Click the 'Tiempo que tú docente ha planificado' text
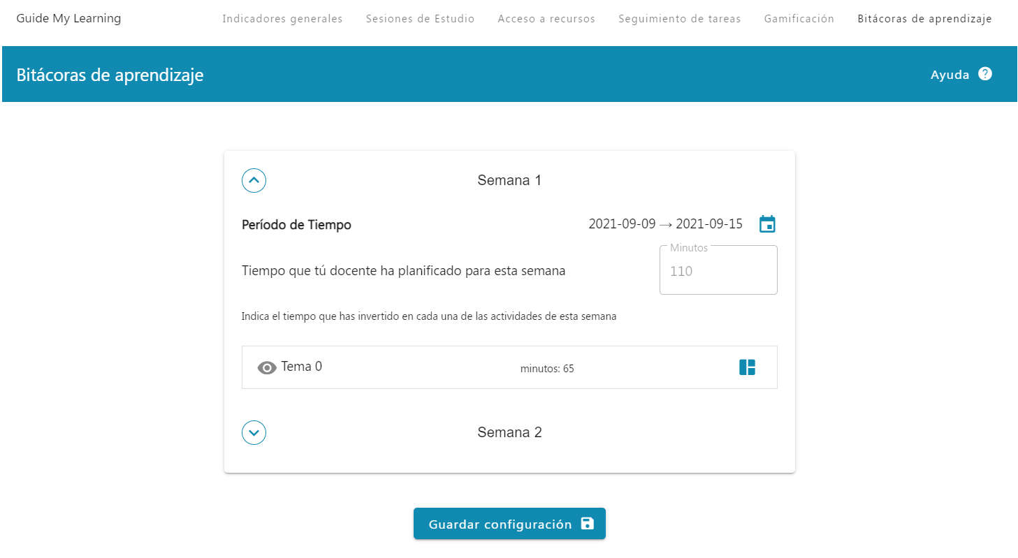 (x=403, y=271)
